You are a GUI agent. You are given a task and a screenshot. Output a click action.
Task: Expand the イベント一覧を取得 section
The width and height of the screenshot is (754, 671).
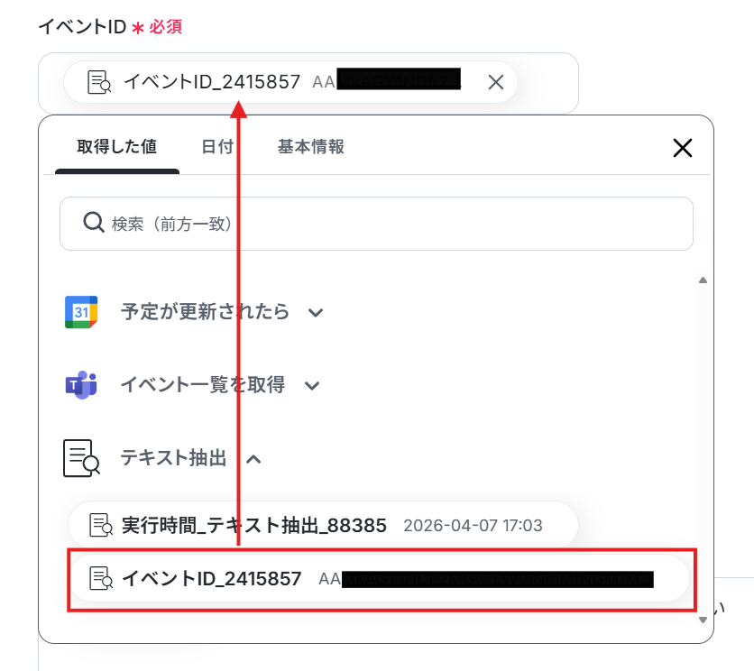pos(312,386)
